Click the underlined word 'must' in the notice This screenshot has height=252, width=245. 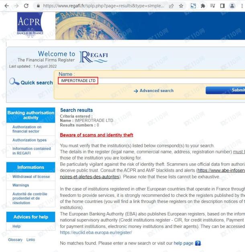tap(239, 152)
